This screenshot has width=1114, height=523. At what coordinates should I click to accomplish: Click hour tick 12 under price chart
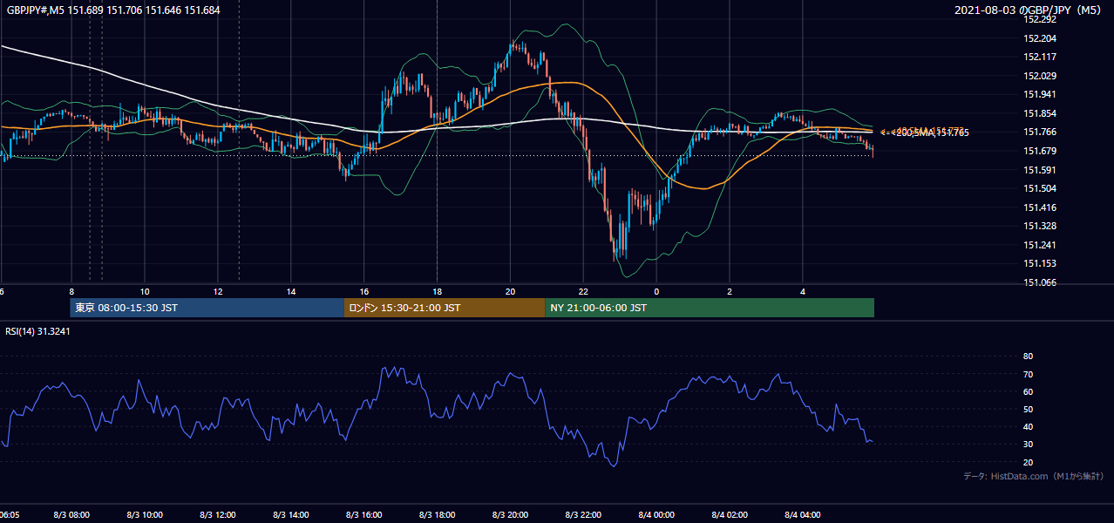pyautogui.click(x=218, y=291)
